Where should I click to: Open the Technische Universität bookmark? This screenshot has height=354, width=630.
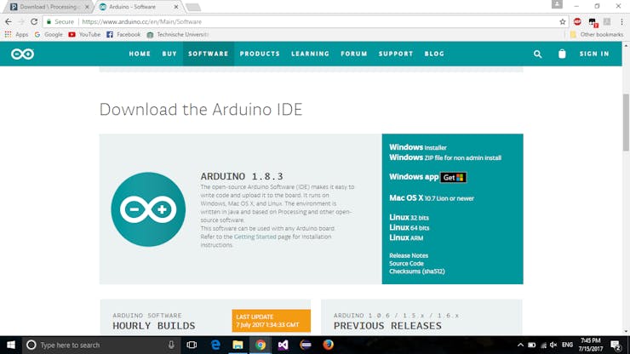(178, 35)
